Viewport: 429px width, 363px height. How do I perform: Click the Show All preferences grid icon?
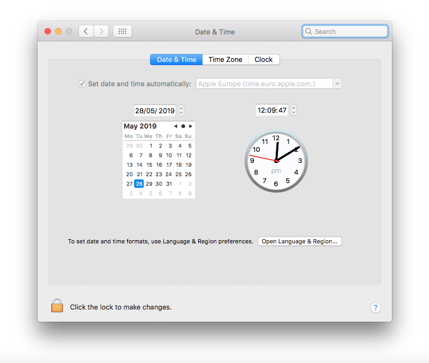[122, 31]
